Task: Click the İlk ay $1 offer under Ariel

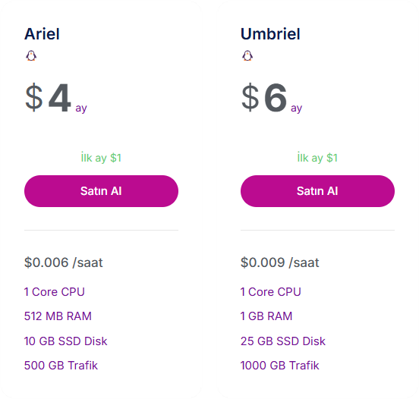Action: click(x=101, y=158)
